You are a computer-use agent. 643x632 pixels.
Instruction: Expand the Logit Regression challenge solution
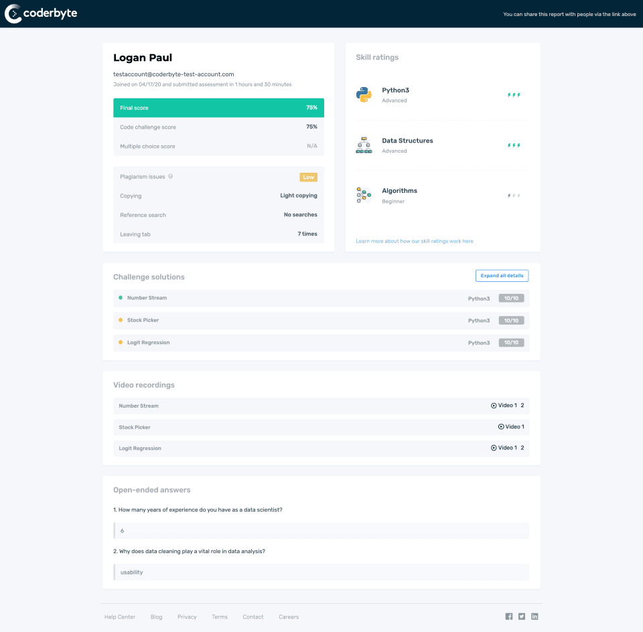point(320,342)
